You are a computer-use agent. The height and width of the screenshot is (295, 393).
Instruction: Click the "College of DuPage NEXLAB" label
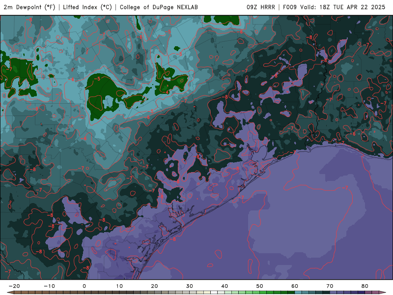pos(159,7)
